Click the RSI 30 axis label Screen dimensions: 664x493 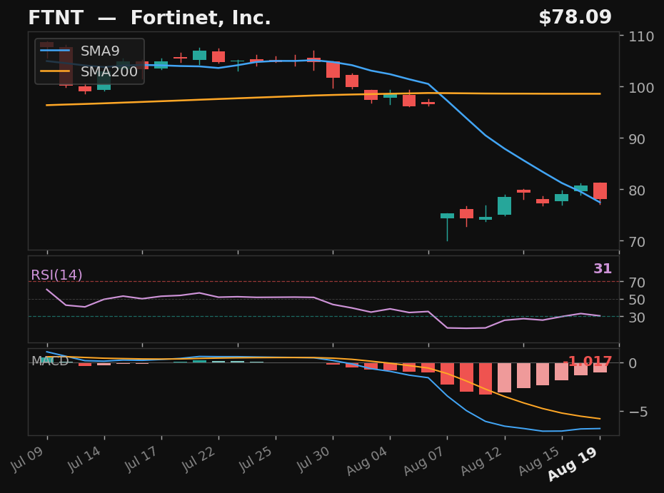pos(637,317)
